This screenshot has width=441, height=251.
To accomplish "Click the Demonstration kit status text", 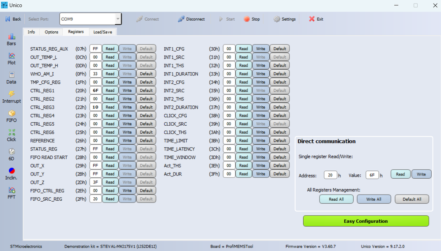I will pyautogui.click(x=110, y=247).
